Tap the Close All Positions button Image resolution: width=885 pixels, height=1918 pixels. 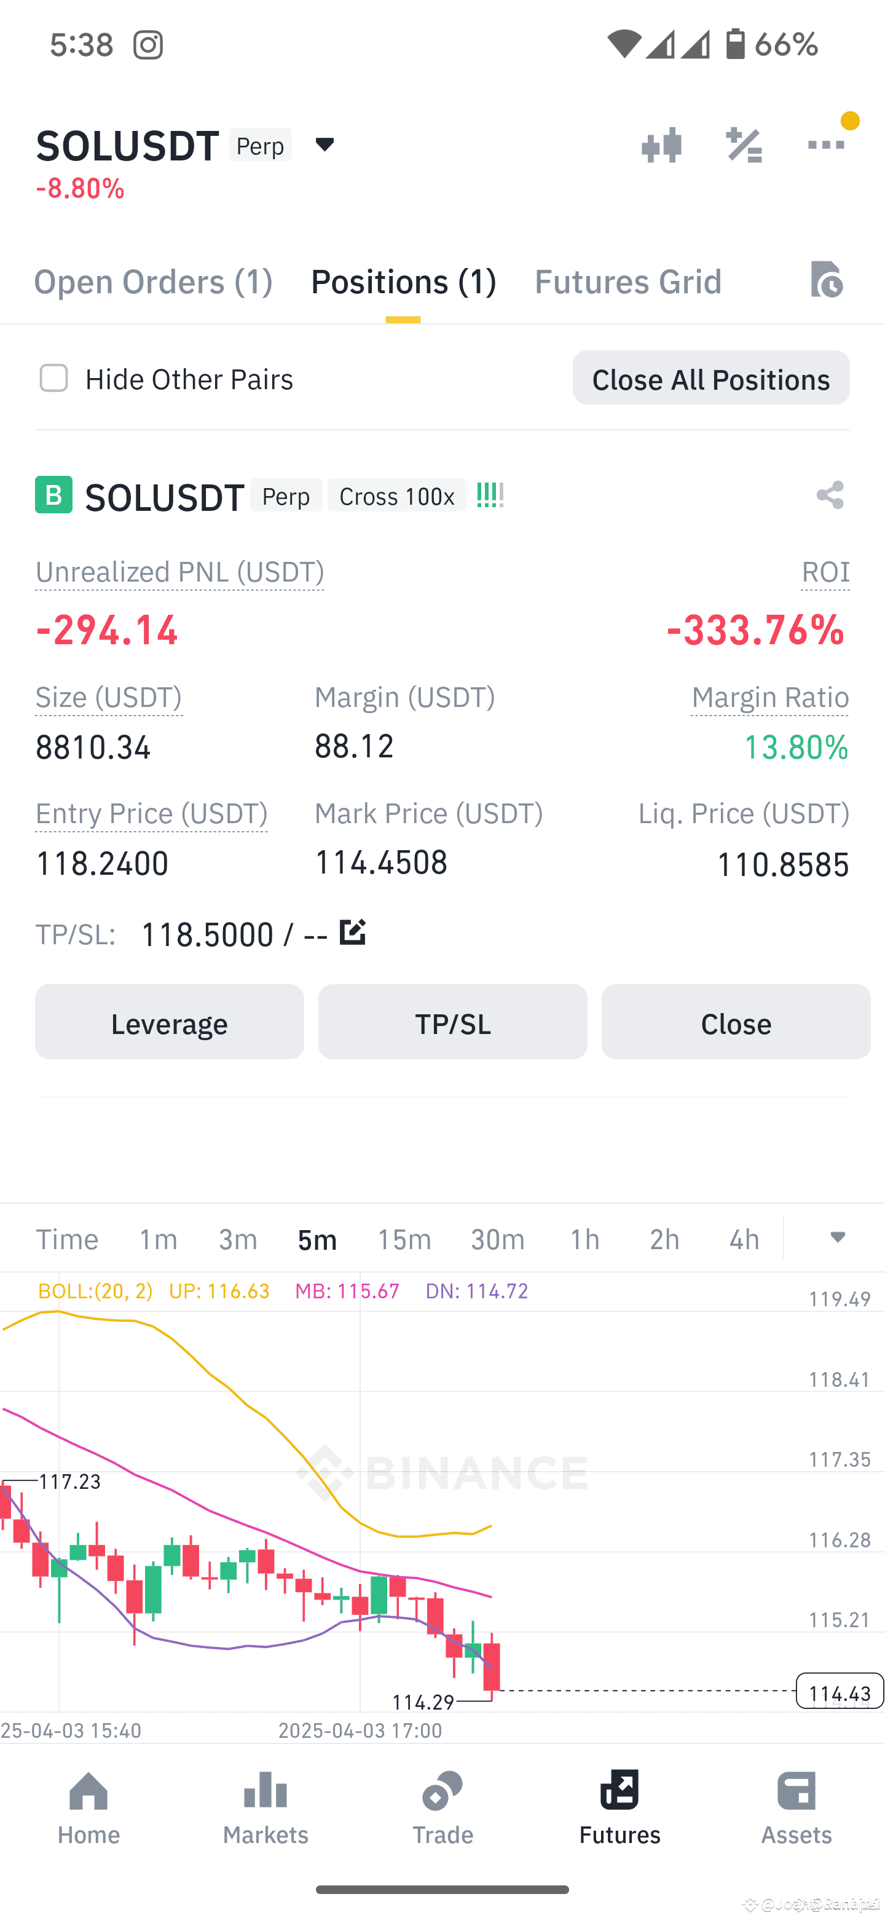coord(711,378)
